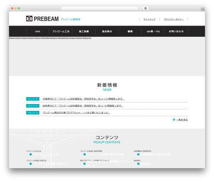214x181 pixels.
Task: Click the first news date badge
Action: [x=33, y=99]
